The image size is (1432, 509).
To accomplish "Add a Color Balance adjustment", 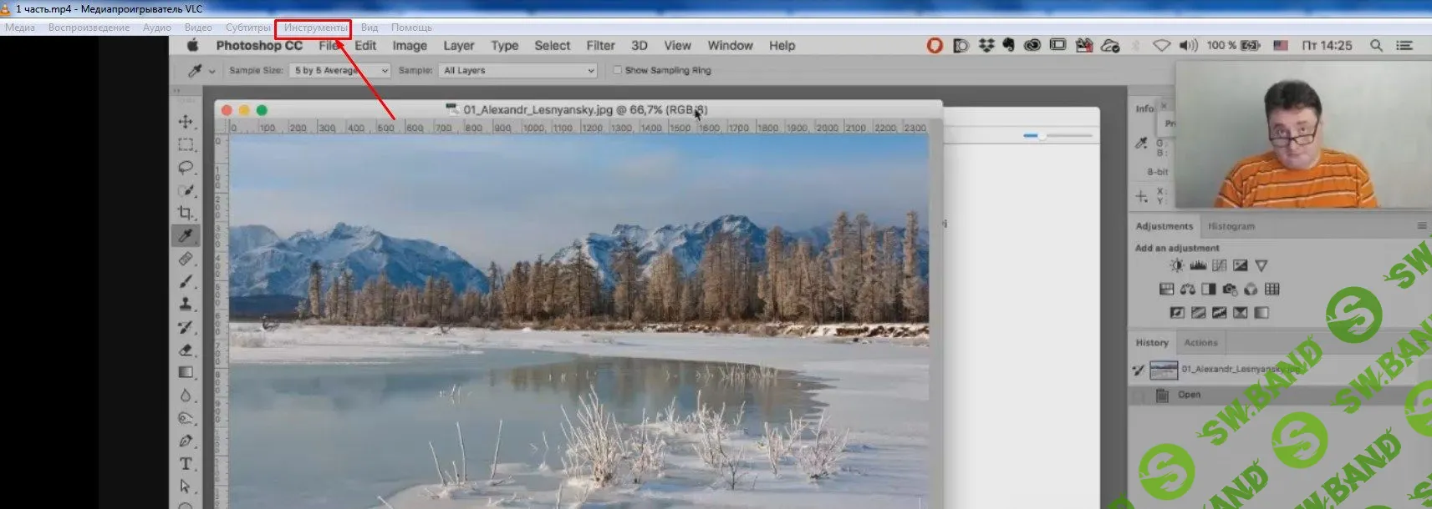I will (1187, 290).
